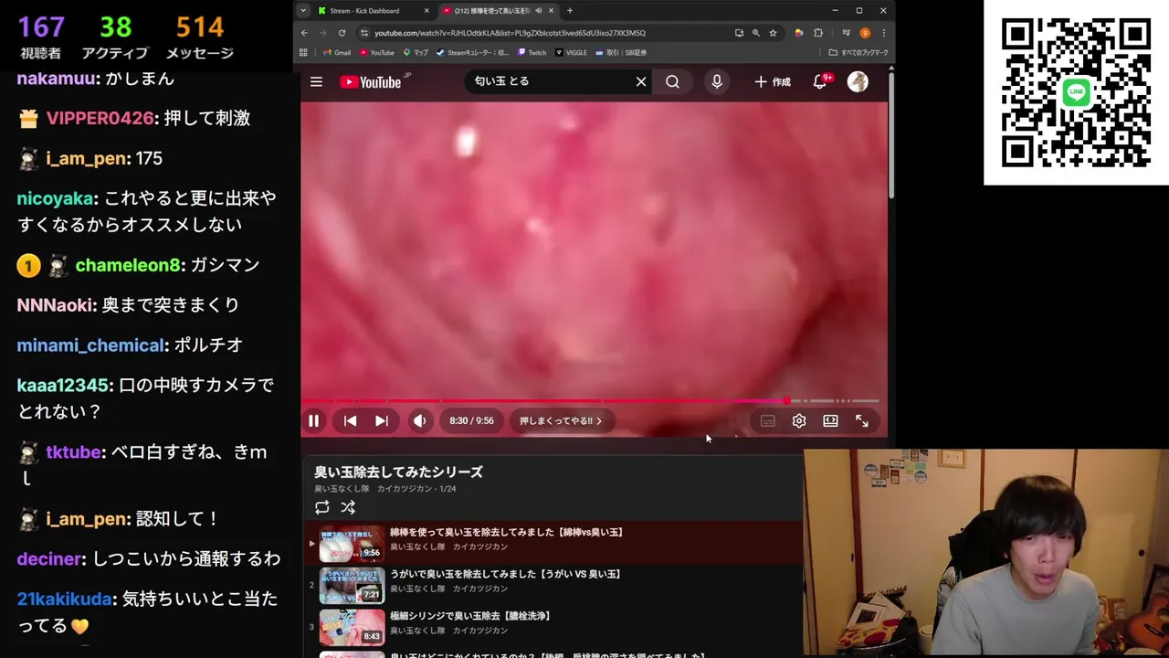
Task: Open Chrome extensions puzzle icon
Action: pos(818,33)
